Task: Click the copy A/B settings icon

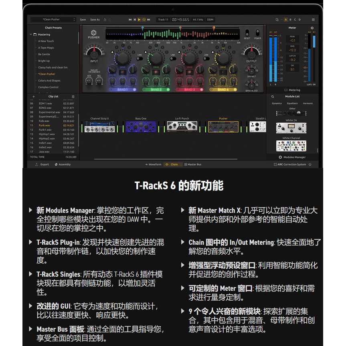Action: [x=277, y=20]
